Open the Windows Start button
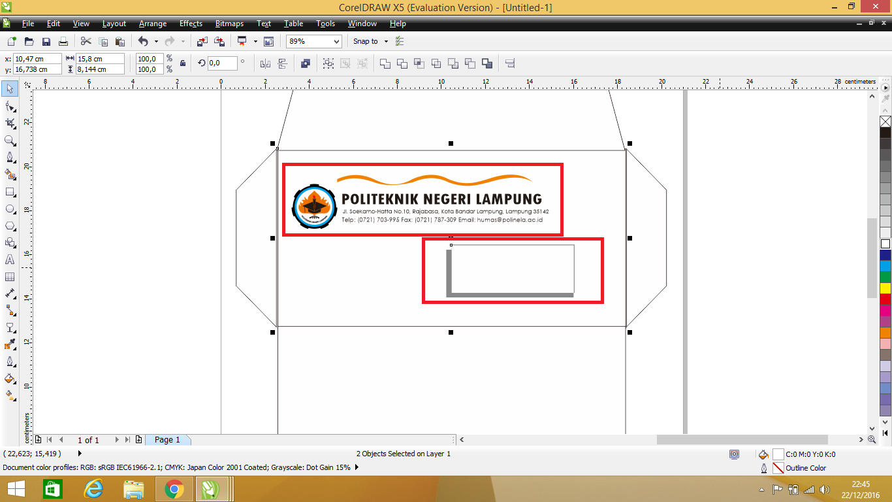The height and width of the screenshot is (502, 892). tap(16, 489)
